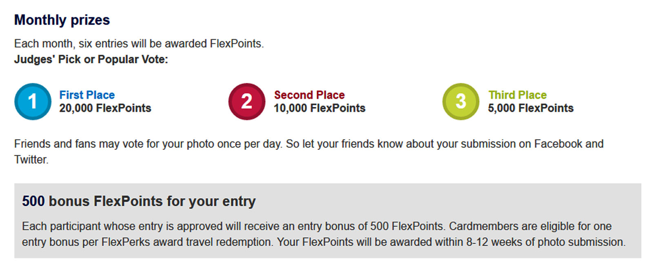Image resolution: width=653 pixels, height=276 pixels.
Task: Select the Second Place label
Action: point(309,95)
